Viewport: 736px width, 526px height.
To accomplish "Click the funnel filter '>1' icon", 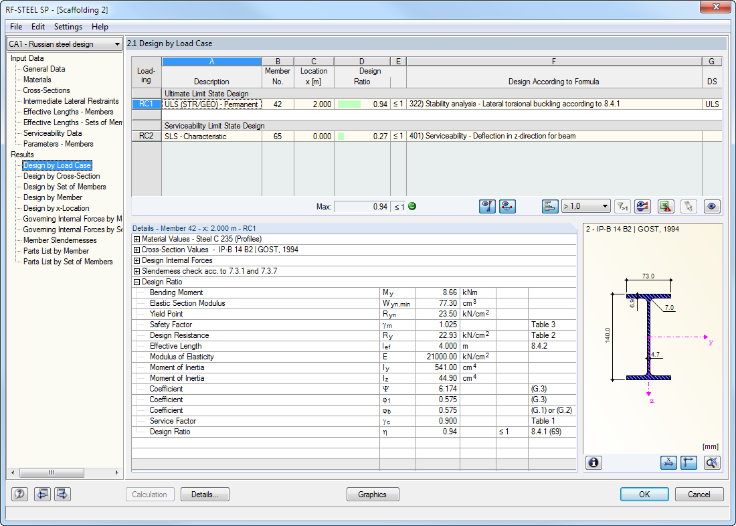I will click(x=622, y=206).
